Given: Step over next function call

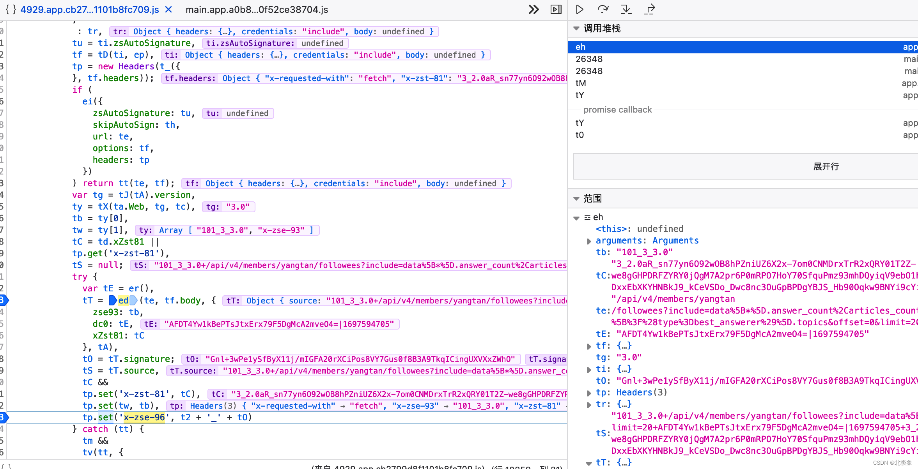Looking at the screenshot, I should click(x=603, y=9).
